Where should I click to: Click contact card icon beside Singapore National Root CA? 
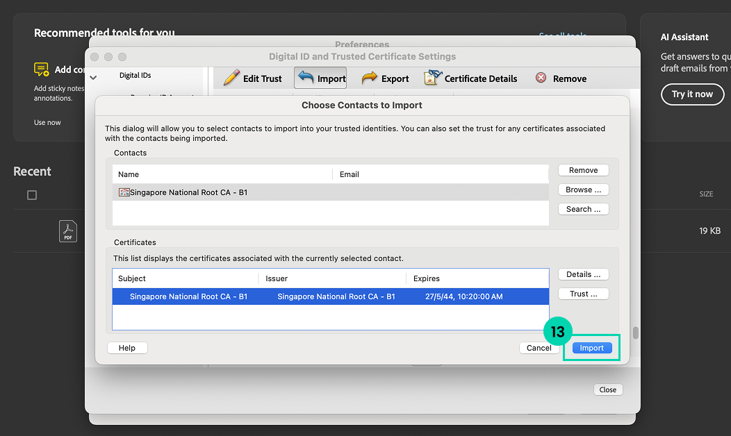pyautogui.click(x=124, y=192)
